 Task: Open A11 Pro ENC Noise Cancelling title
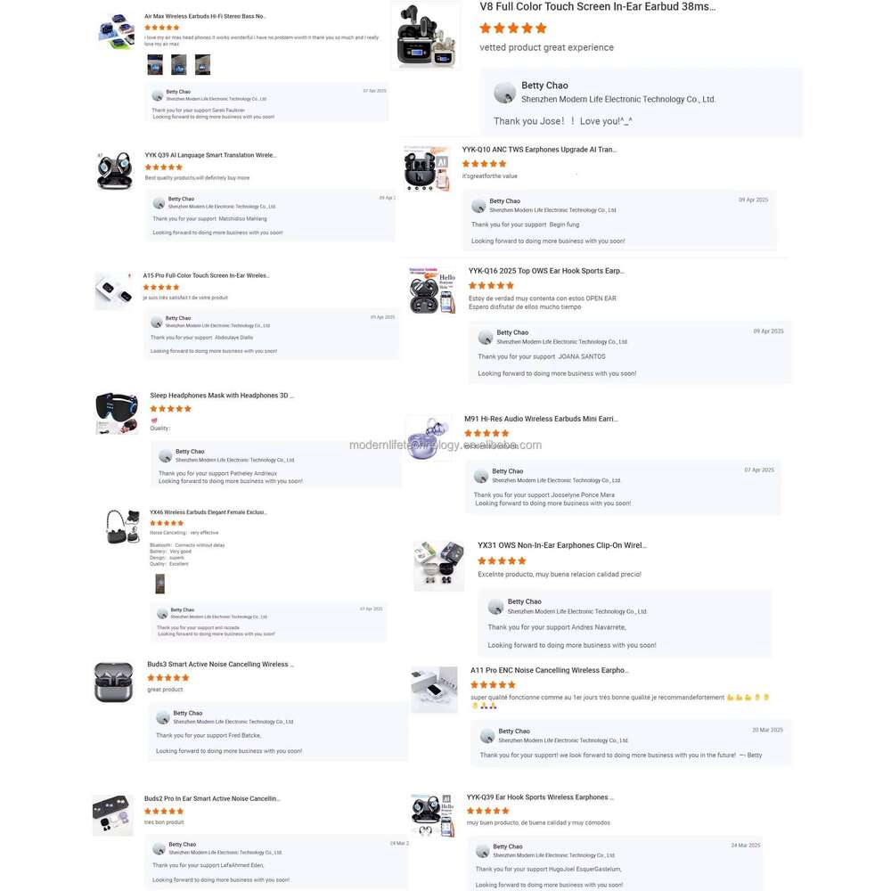coord(549,671)
